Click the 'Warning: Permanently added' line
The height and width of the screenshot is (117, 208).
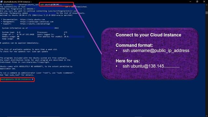(x=43, y=13)
